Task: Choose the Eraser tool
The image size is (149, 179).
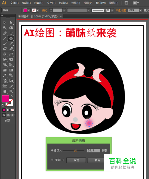Action: coord(11,49)
